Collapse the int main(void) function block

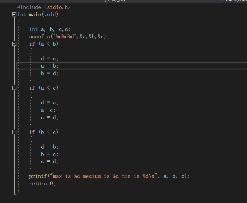pos(14,14)
